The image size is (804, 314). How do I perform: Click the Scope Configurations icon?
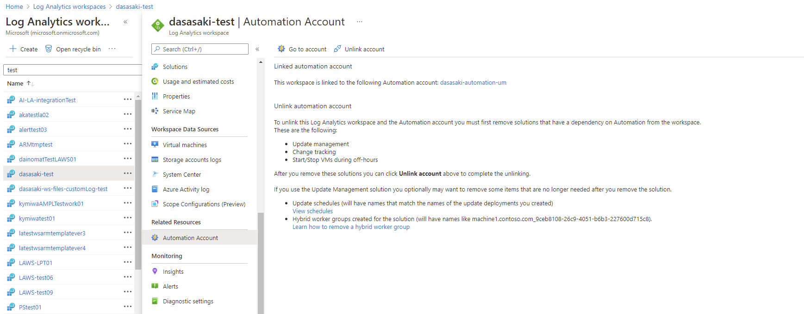pyautogui.click(x=155, y=204)
